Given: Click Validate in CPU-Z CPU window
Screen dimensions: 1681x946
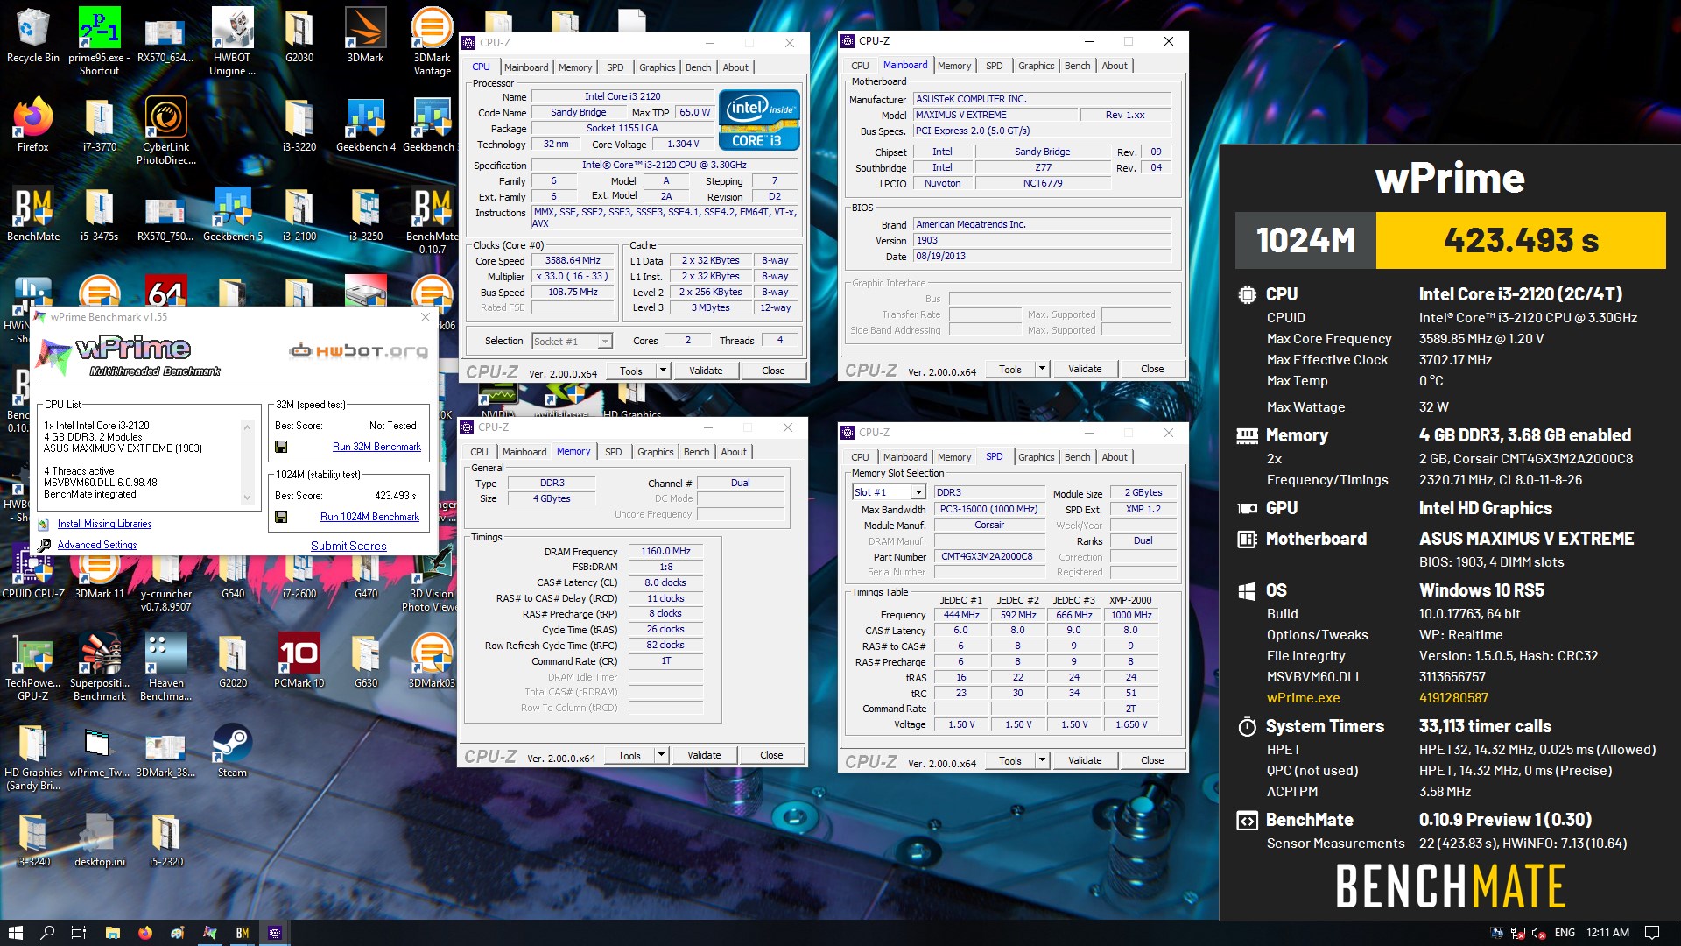Looking at the screenshot, I should tap(706, 371).
